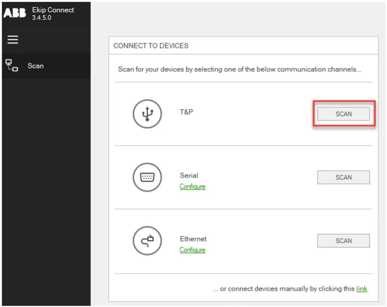
Task: Click the 'Scan for your devices' instruction text
Action: [x=239, y=69]
